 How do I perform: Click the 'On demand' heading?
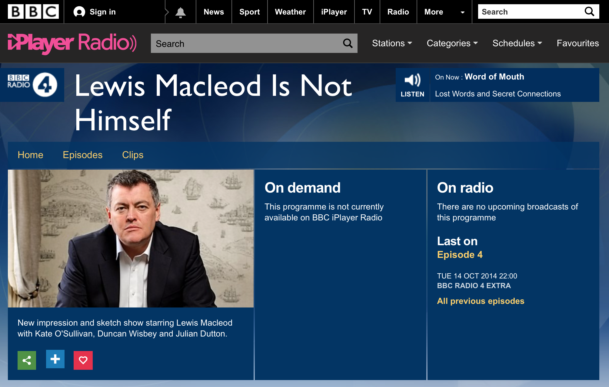pyautogui.click(x=302, y=188)
